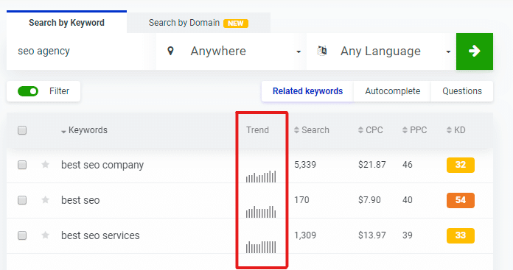
Task: View trend chart for 'best seo services'
Action: pos(261,246)
